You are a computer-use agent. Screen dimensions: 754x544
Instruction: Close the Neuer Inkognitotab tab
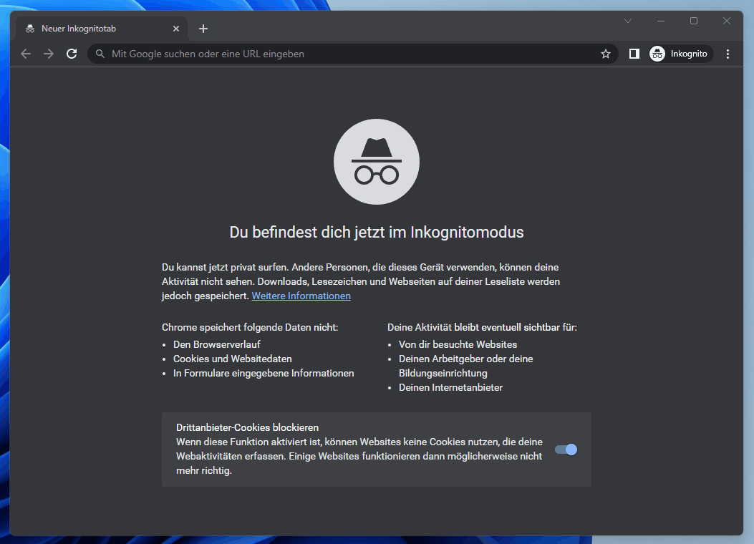176,29
